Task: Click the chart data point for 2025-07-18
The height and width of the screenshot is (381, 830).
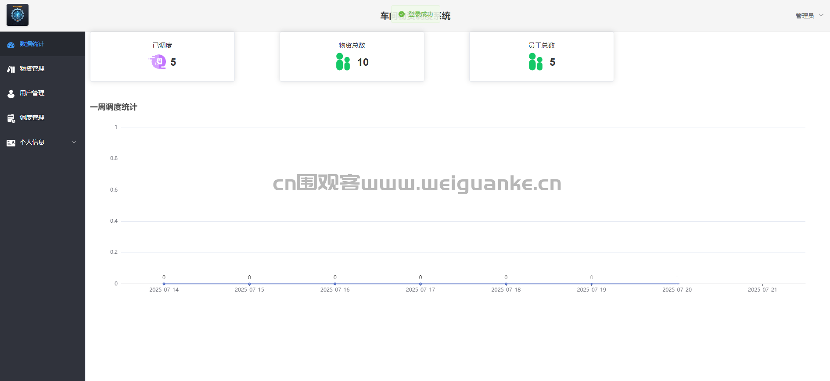Action: pos(506,284)
